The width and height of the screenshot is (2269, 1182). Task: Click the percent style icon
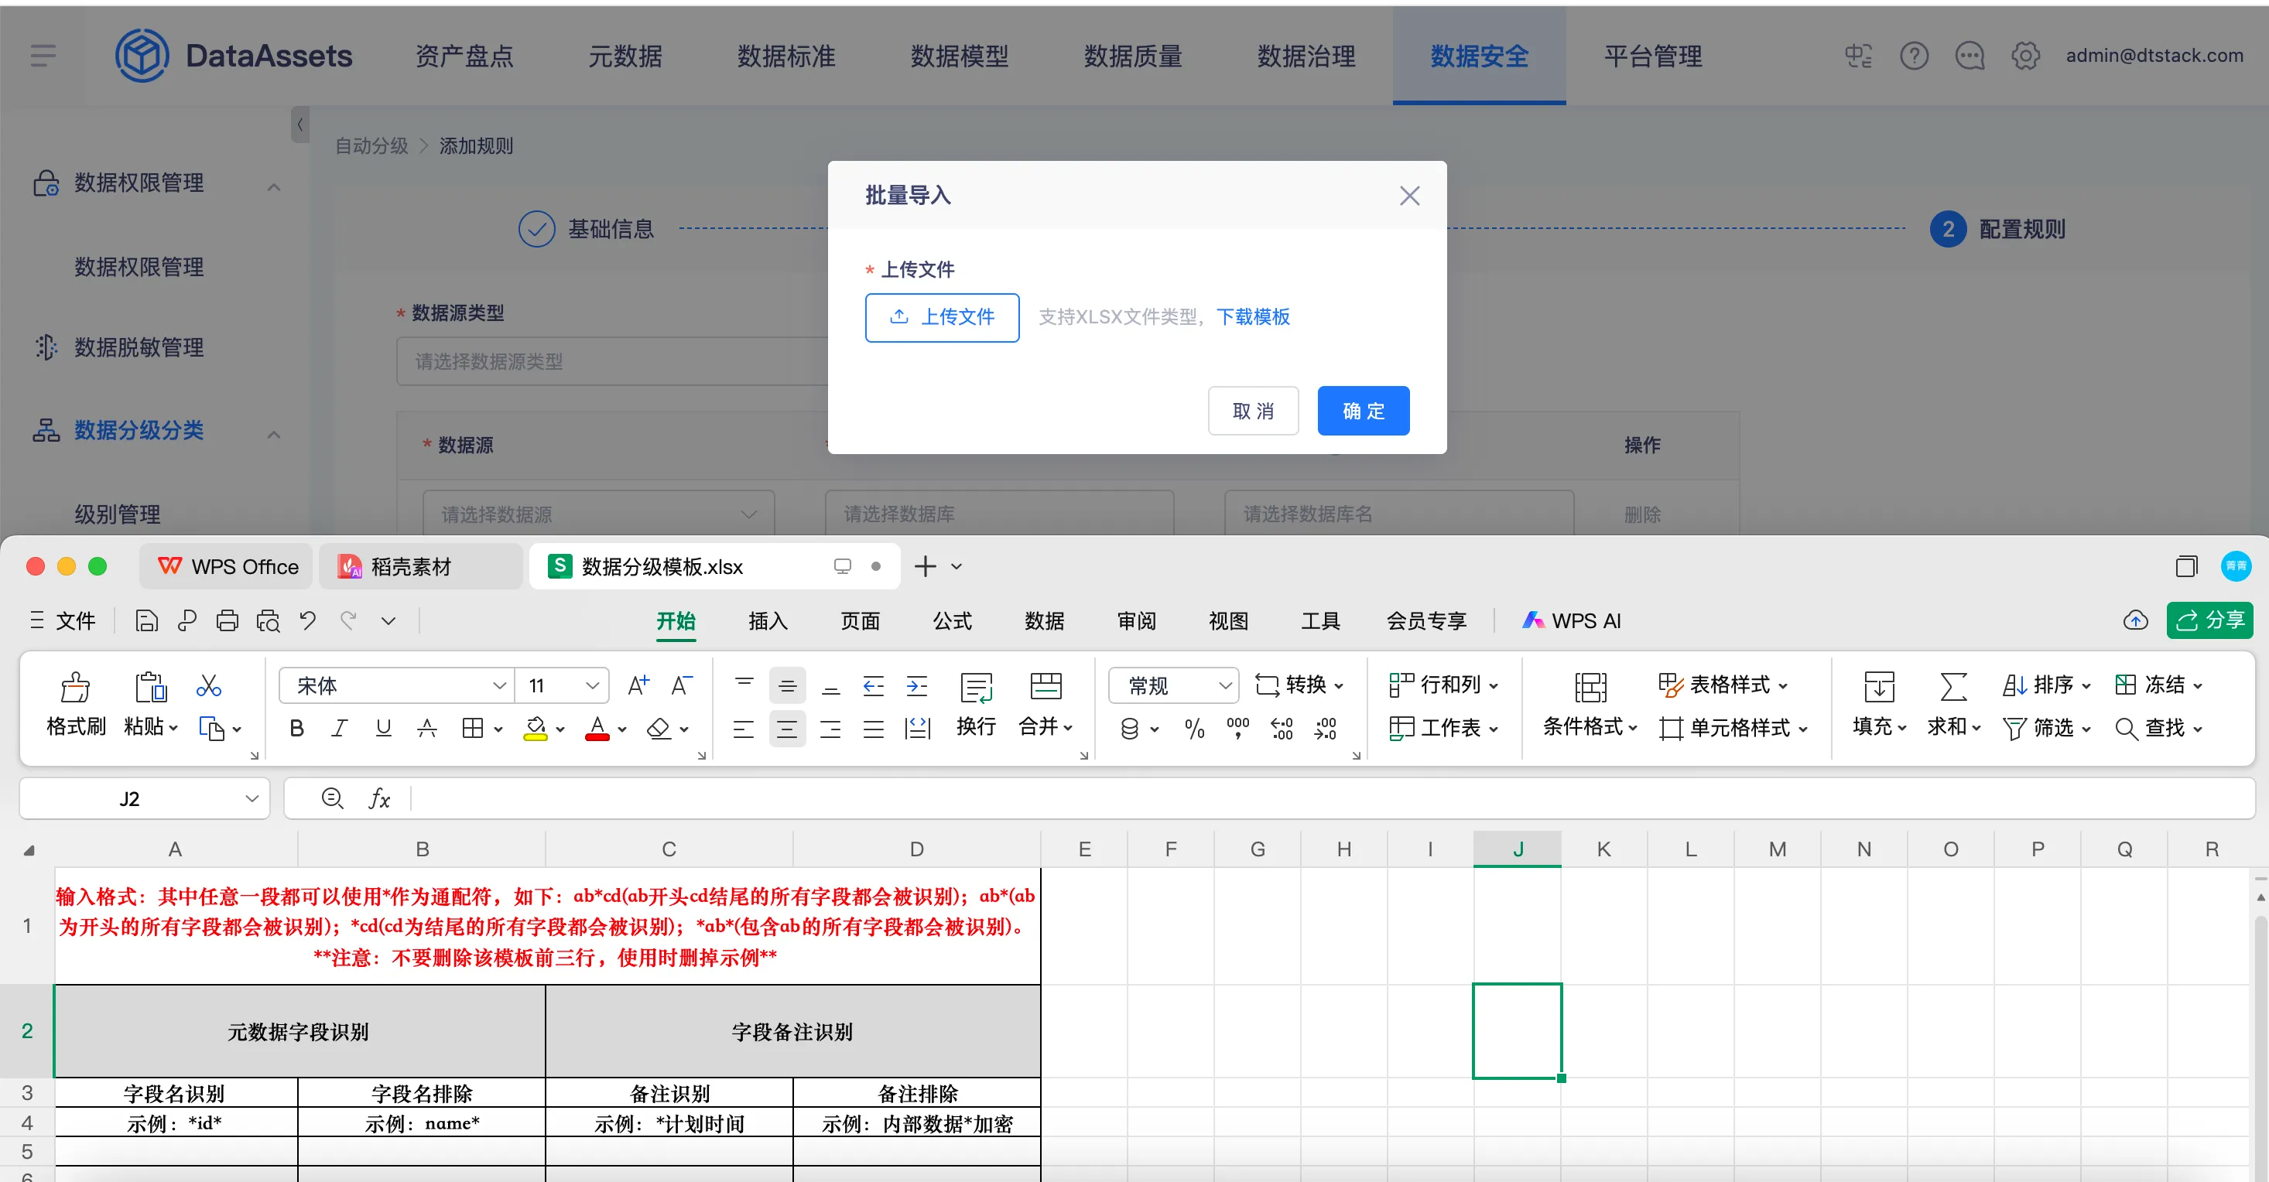point(1193,729)
